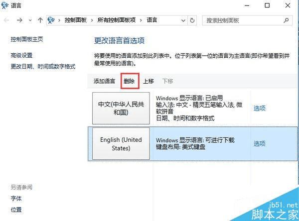Click the search magnifier icon
The height and width of the screenshot is (221, 299).
click(x=286, y=20)
